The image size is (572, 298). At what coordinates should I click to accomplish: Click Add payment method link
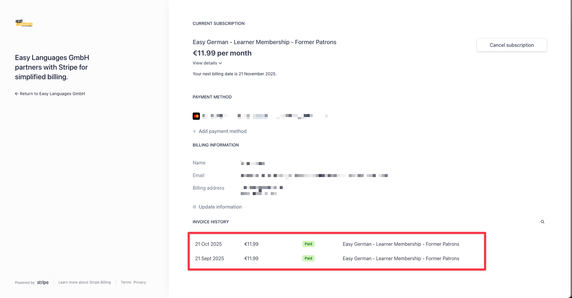pos(222,131)
